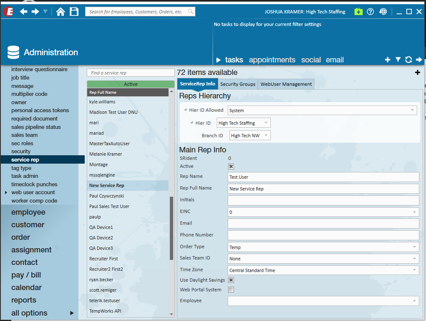This screenshot has height=321, width=426.
Task: Click rep list scroll down arrow
Action: [x=171, y=314]
